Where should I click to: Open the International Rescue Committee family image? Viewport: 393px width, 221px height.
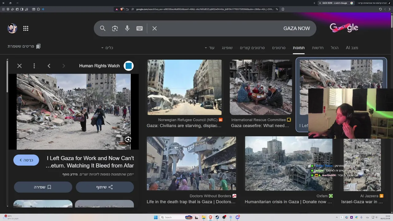click(x=261, y=87)
